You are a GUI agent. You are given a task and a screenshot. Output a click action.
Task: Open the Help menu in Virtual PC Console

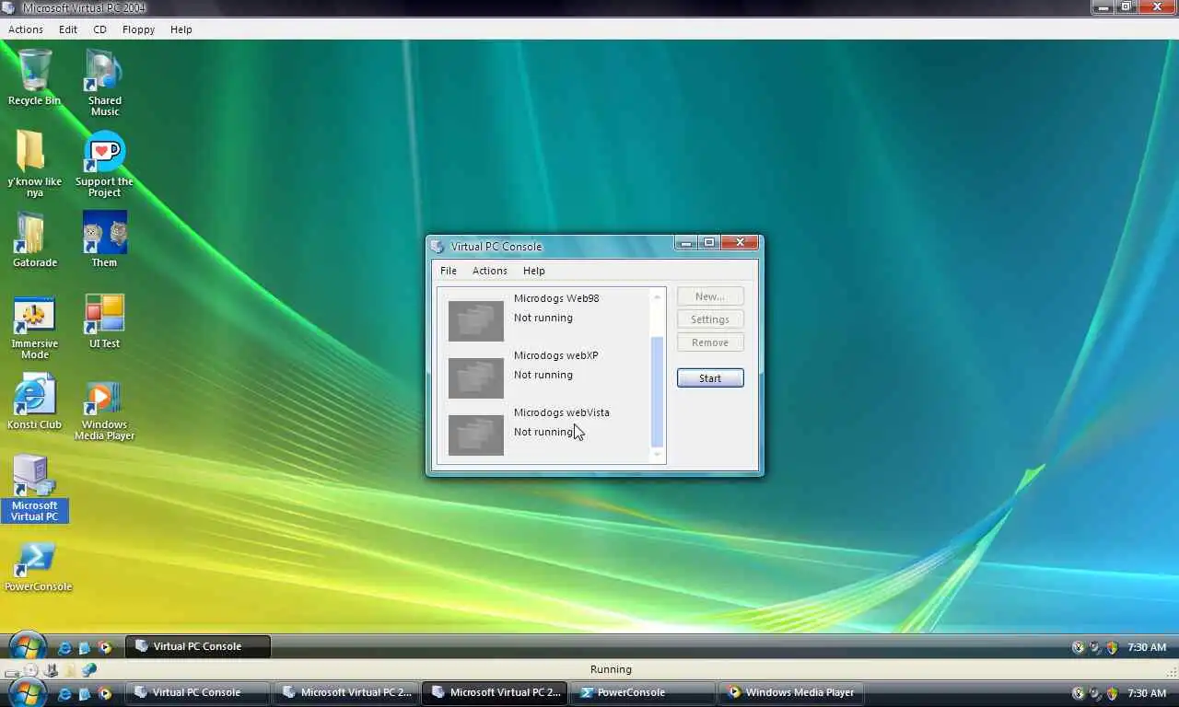pyautogui.click(x=534, y=271)
